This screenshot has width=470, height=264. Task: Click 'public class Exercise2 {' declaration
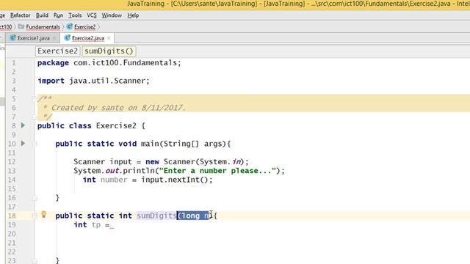[91, 125]
